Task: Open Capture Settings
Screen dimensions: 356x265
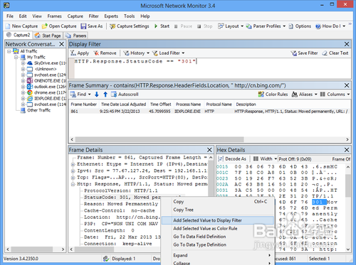Action: 130,26
